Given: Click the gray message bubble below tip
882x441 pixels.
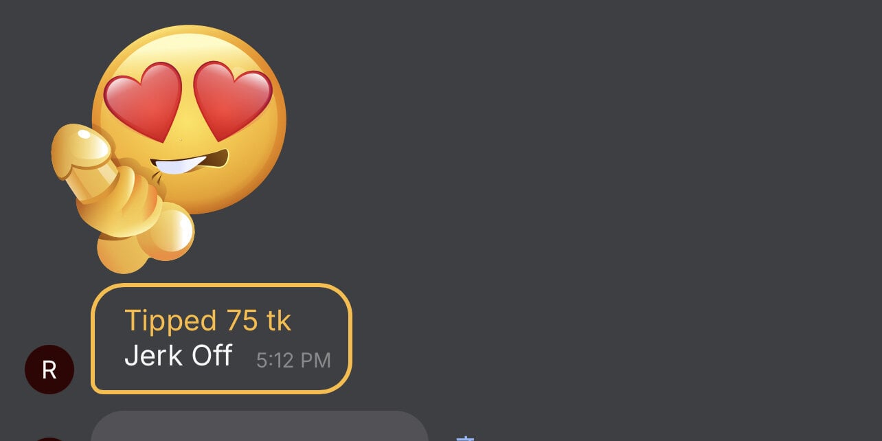Looking at the screenshot, I should coord(260,426).
